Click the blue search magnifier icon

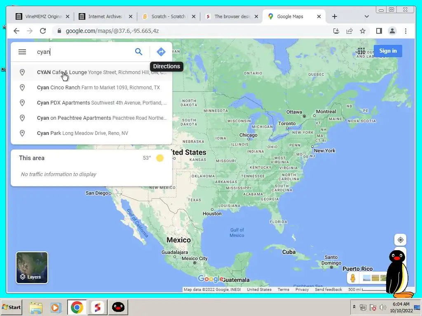[x=138, y=51]
